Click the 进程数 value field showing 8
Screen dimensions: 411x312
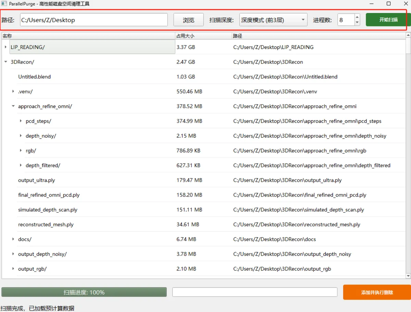[346, 20]
